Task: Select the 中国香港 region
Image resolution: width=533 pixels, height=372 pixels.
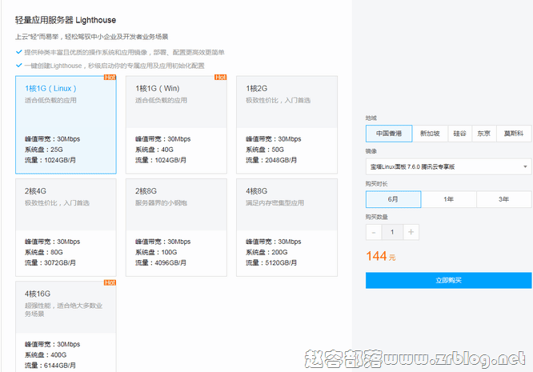Action: pos(389,134)
